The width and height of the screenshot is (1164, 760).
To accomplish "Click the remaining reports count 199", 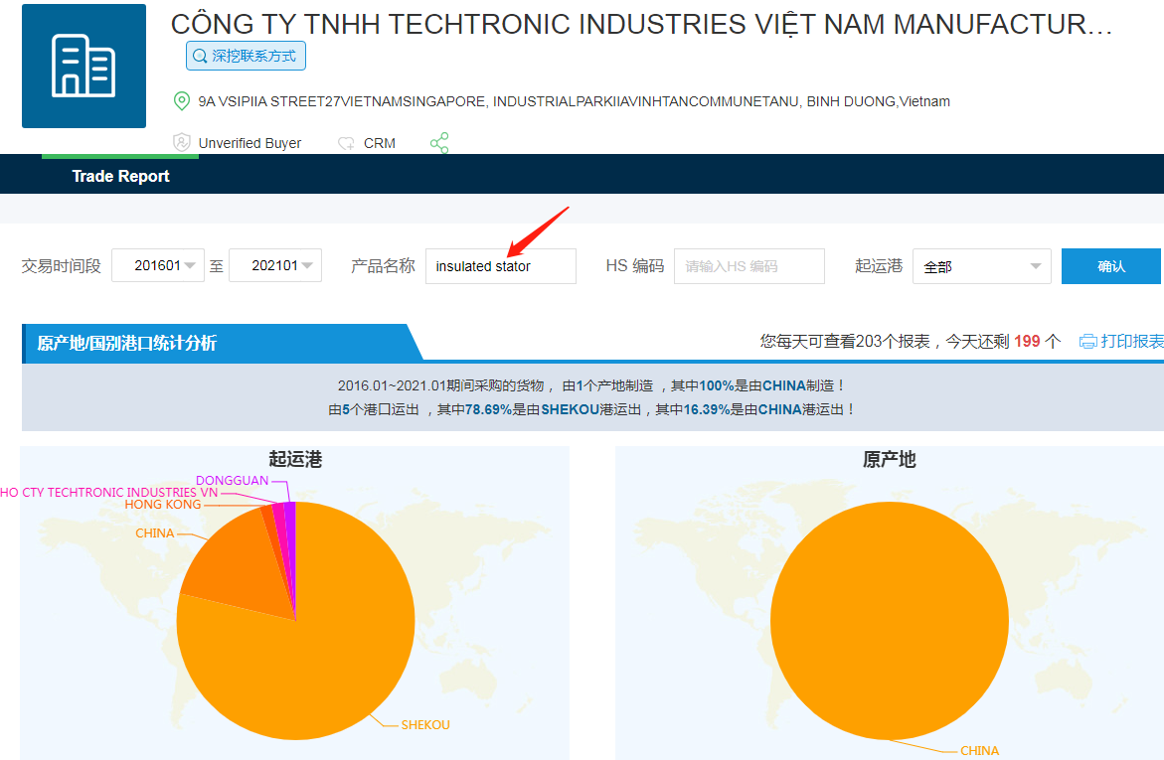I will (x=1027, y=341).
